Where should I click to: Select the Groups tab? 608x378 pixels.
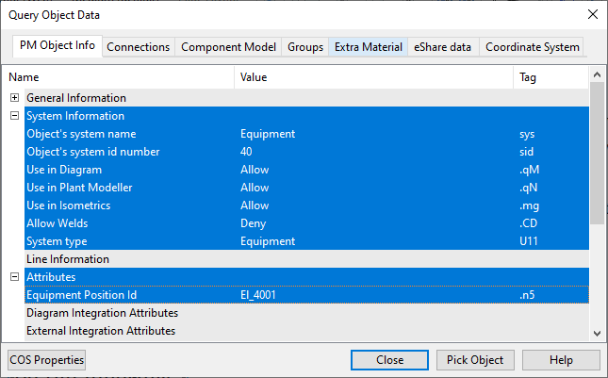[305, 47]
